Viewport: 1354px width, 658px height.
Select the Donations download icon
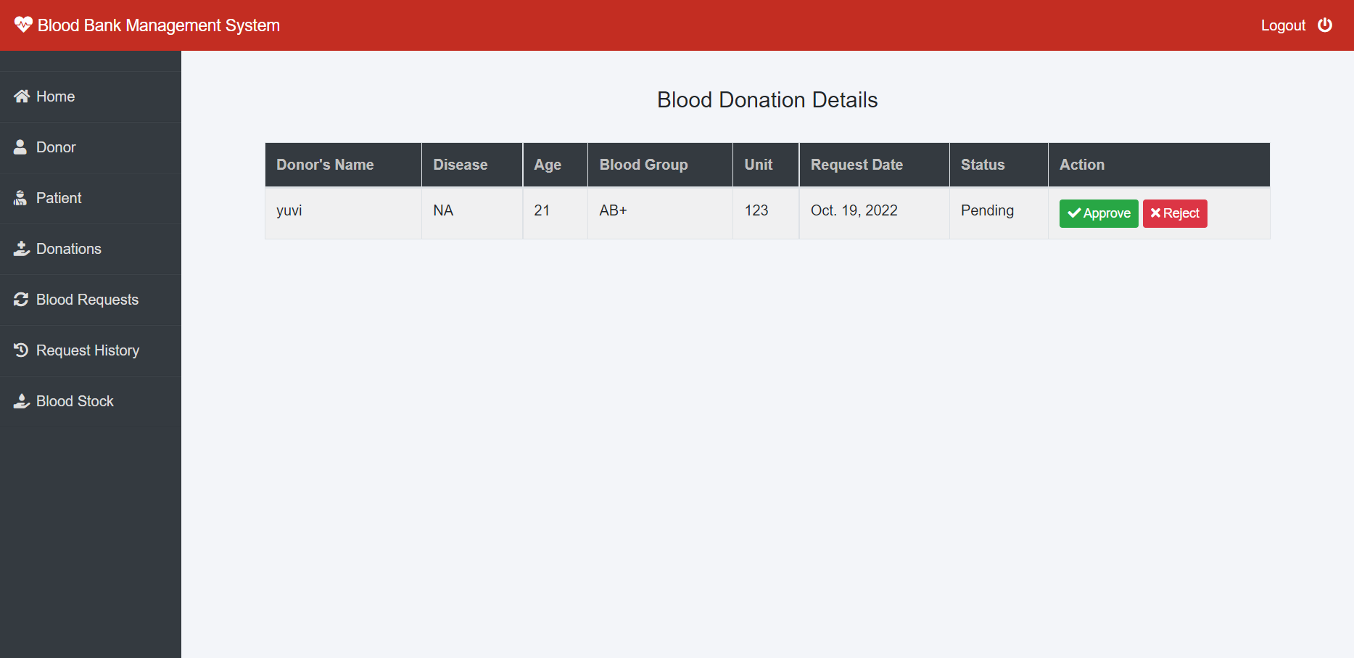tap(20, 249)
